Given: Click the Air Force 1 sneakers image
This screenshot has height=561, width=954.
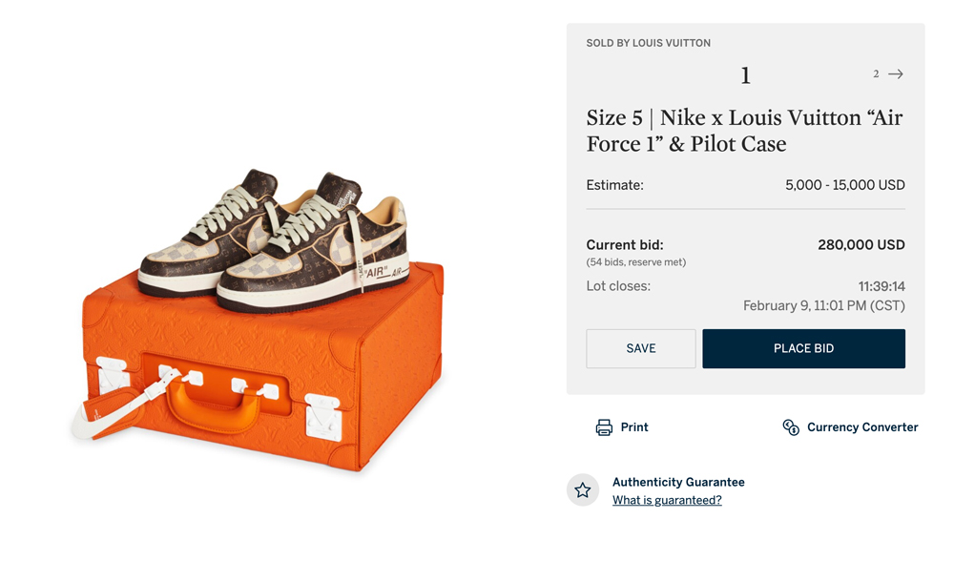Looking at the screenshot, I should click(277, 239).
